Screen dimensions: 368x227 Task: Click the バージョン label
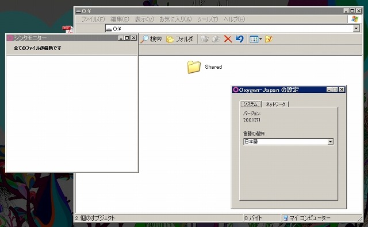(x=252, y=113)
